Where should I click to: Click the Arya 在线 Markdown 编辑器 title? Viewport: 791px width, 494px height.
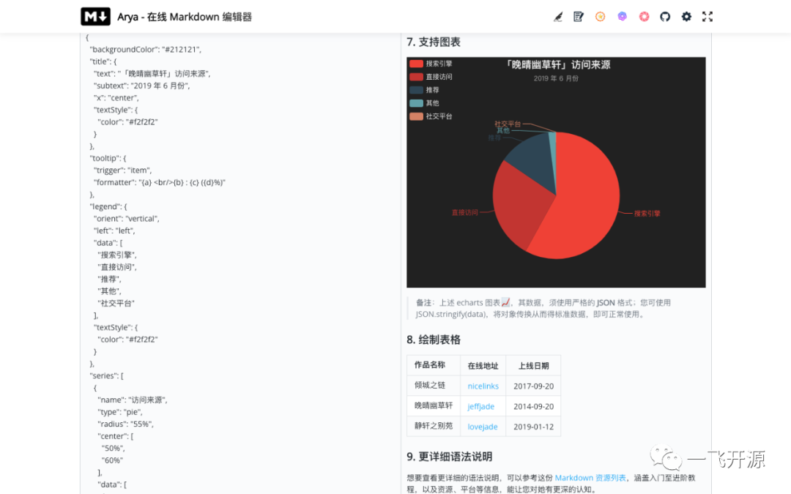184,17
